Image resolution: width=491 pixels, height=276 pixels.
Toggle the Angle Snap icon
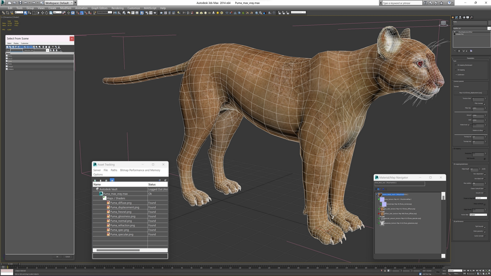point(82,13)
